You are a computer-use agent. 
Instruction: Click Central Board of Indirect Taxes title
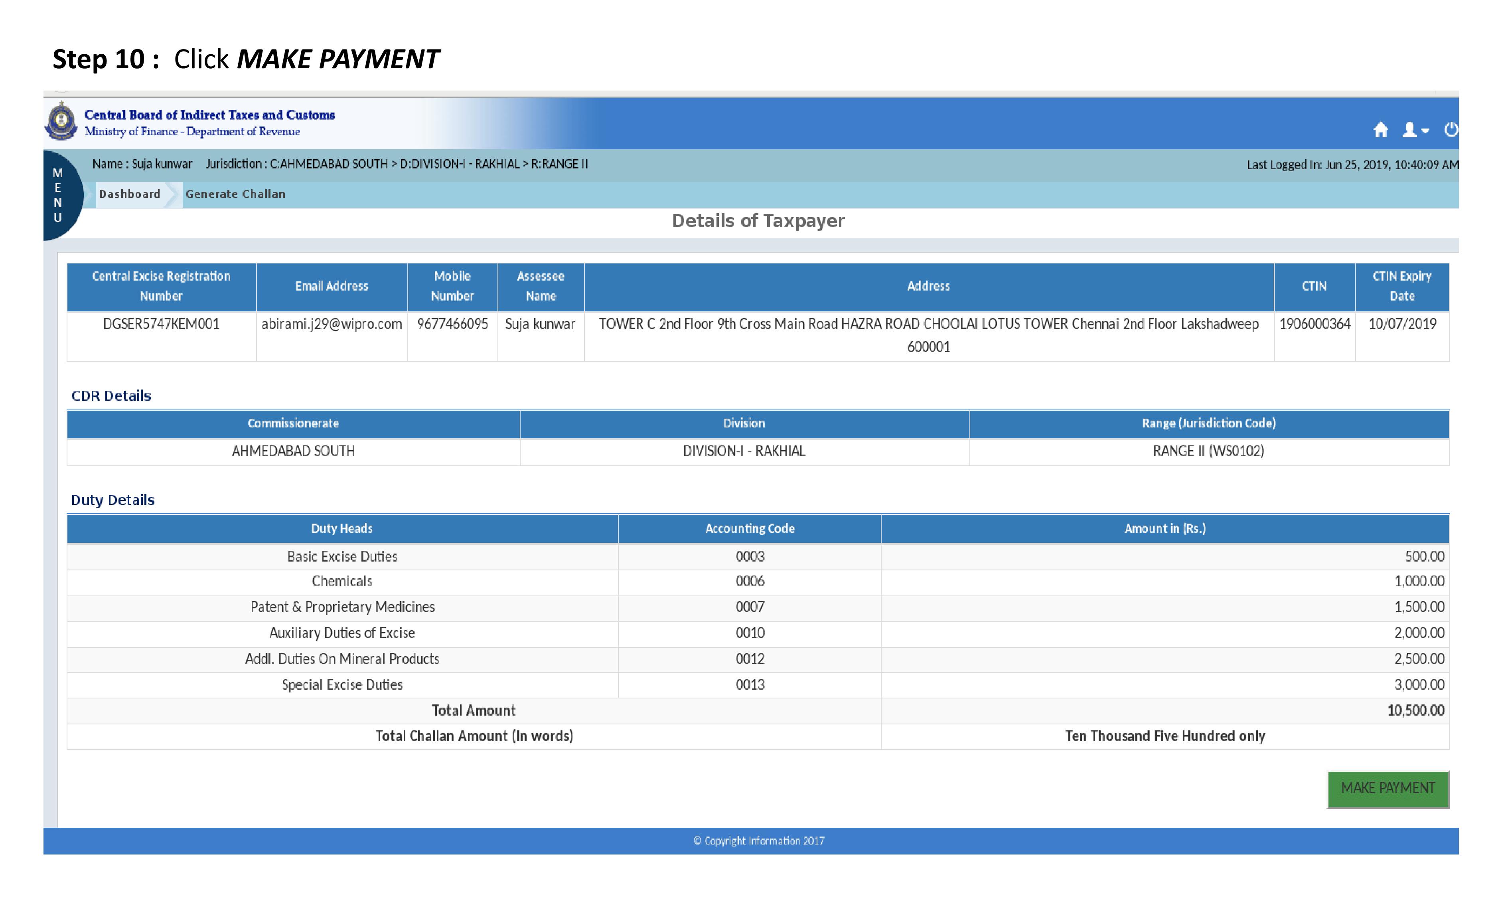click(x=209, y=115)
